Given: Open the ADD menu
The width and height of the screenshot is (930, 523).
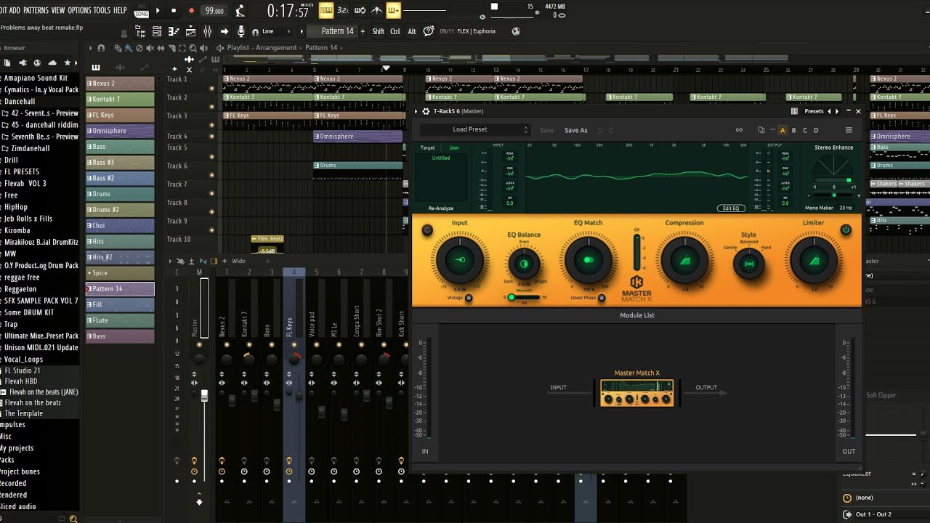Looking at the screenshot, I should click(15, 10).
